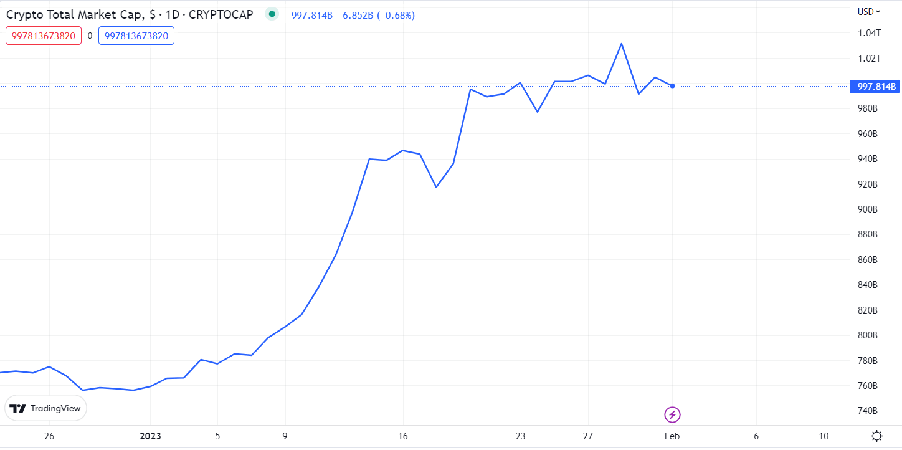902x450 pixels.
Task: Click the 10 date on time axis
Action: pyautogui.click(x=824, y=436)
